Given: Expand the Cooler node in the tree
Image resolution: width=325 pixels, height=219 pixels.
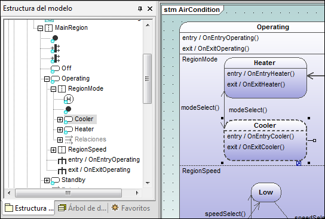Looking at the screenshot, I should 60,119.
